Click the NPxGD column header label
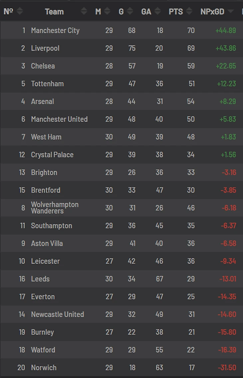 [x=212, y=12]
